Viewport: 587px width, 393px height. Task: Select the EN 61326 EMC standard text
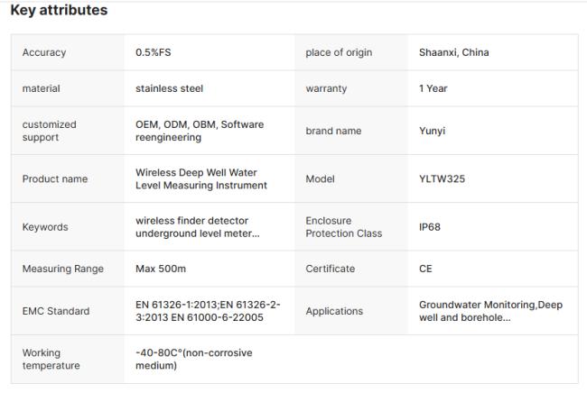[208, 311]
